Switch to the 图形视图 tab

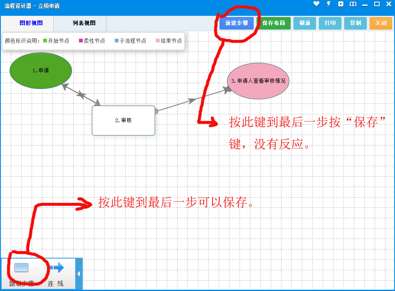[x=31, y=23]
